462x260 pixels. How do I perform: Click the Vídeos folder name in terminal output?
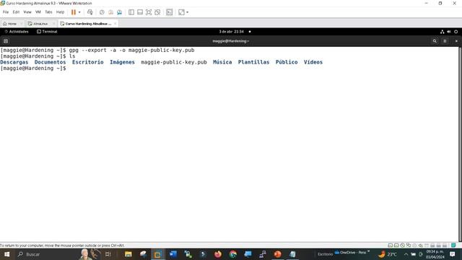click(313, 62)
